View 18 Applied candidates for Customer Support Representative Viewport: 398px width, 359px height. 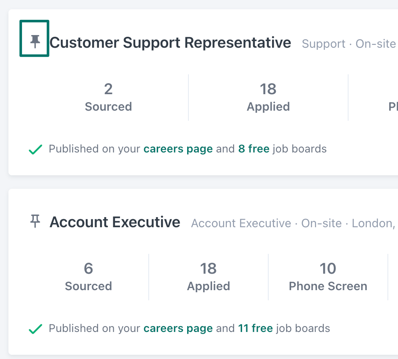[x=268, y=98]
